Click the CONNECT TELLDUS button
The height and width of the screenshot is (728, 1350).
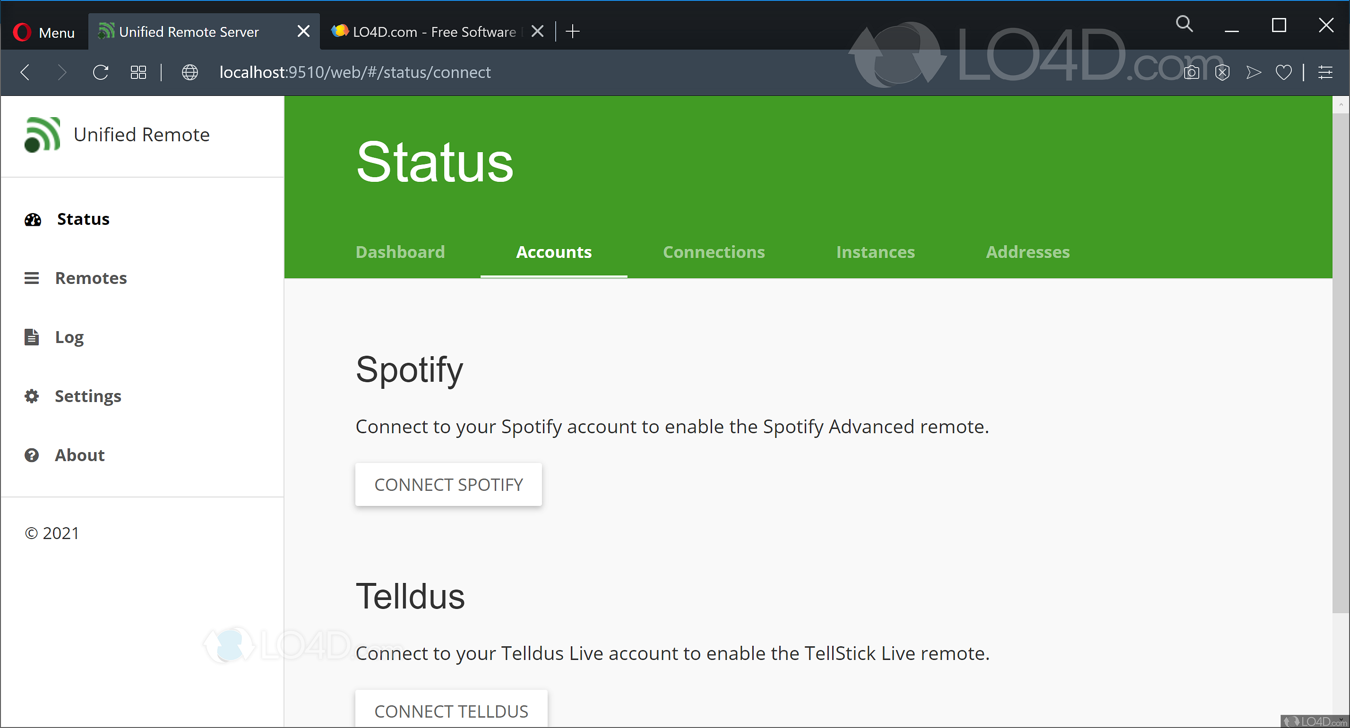(x=451, y=711)
